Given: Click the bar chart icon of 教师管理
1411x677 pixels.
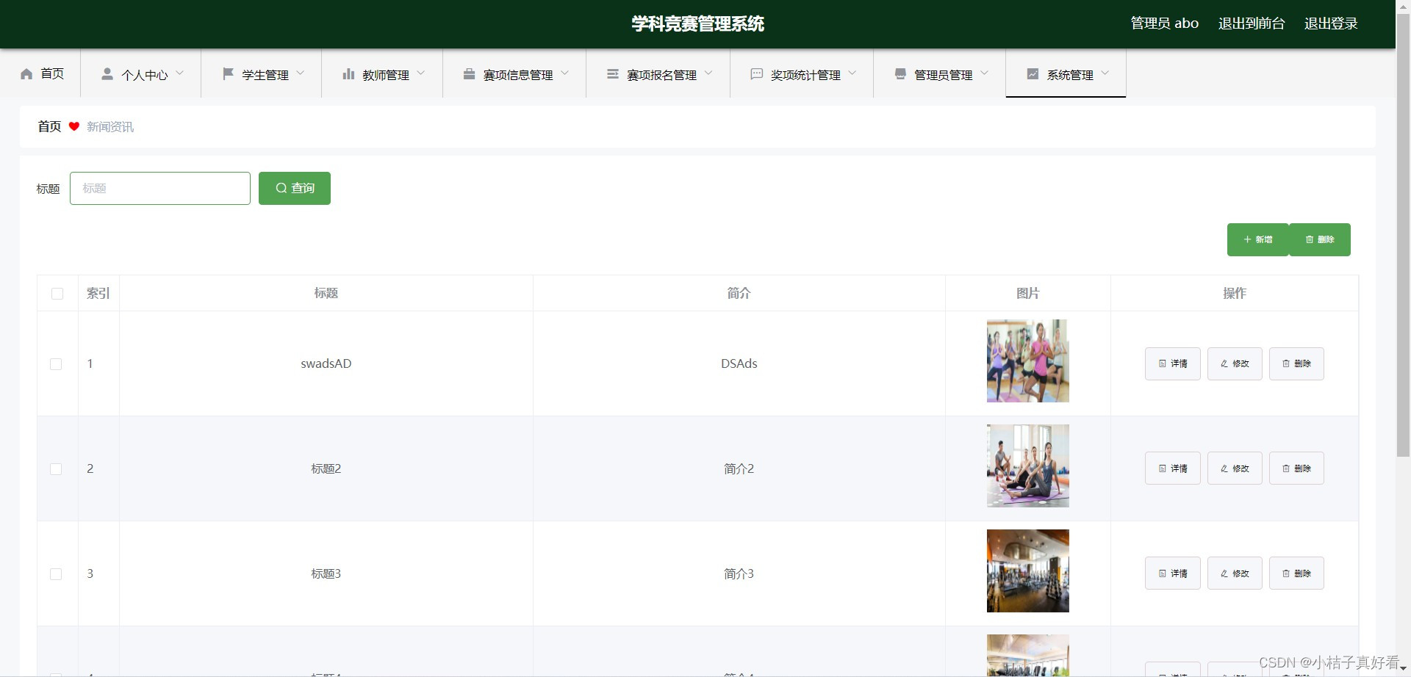Looking at the screenshot, I should pyautogui.click(x=348, y=74).
